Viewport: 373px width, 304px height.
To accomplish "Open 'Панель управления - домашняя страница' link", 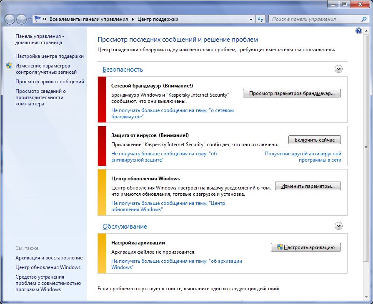I will pyautogui.click(x=40, y=39).
